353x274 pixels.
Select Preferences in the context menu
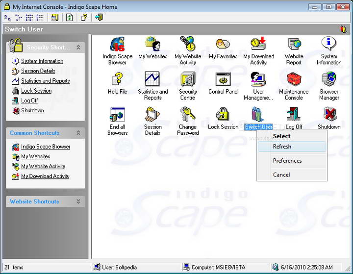coord(287,161)
